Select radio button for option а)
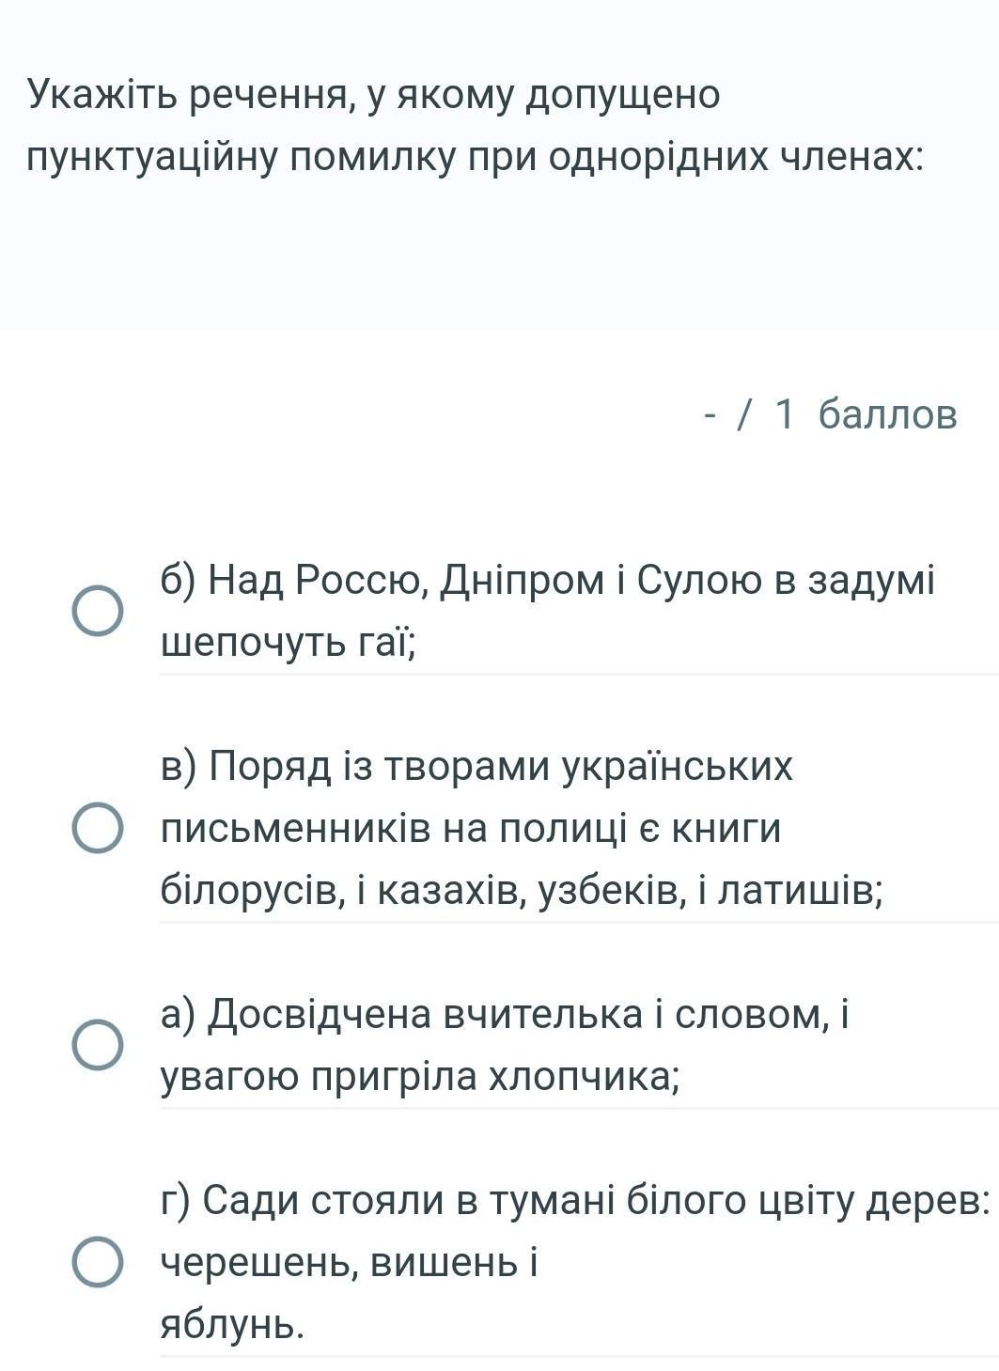999x1371 pixels. [x=98, y=1045]
